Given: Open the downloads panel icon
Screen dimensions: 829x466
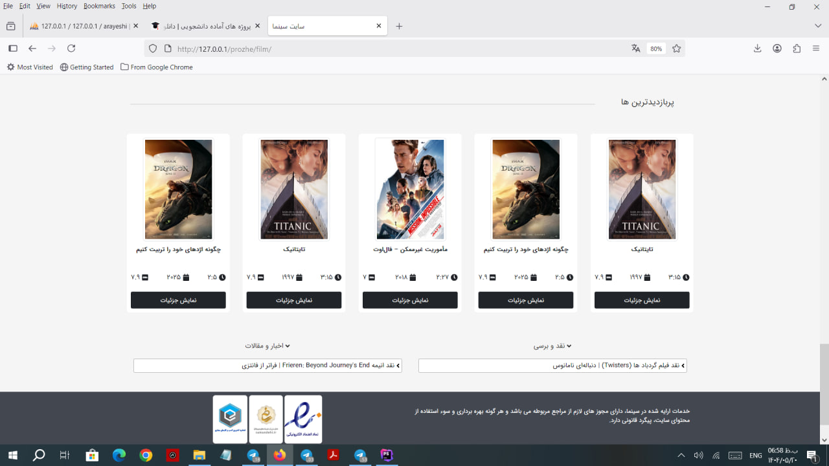Looking at the screenshot, I should [x=757, y=49].
